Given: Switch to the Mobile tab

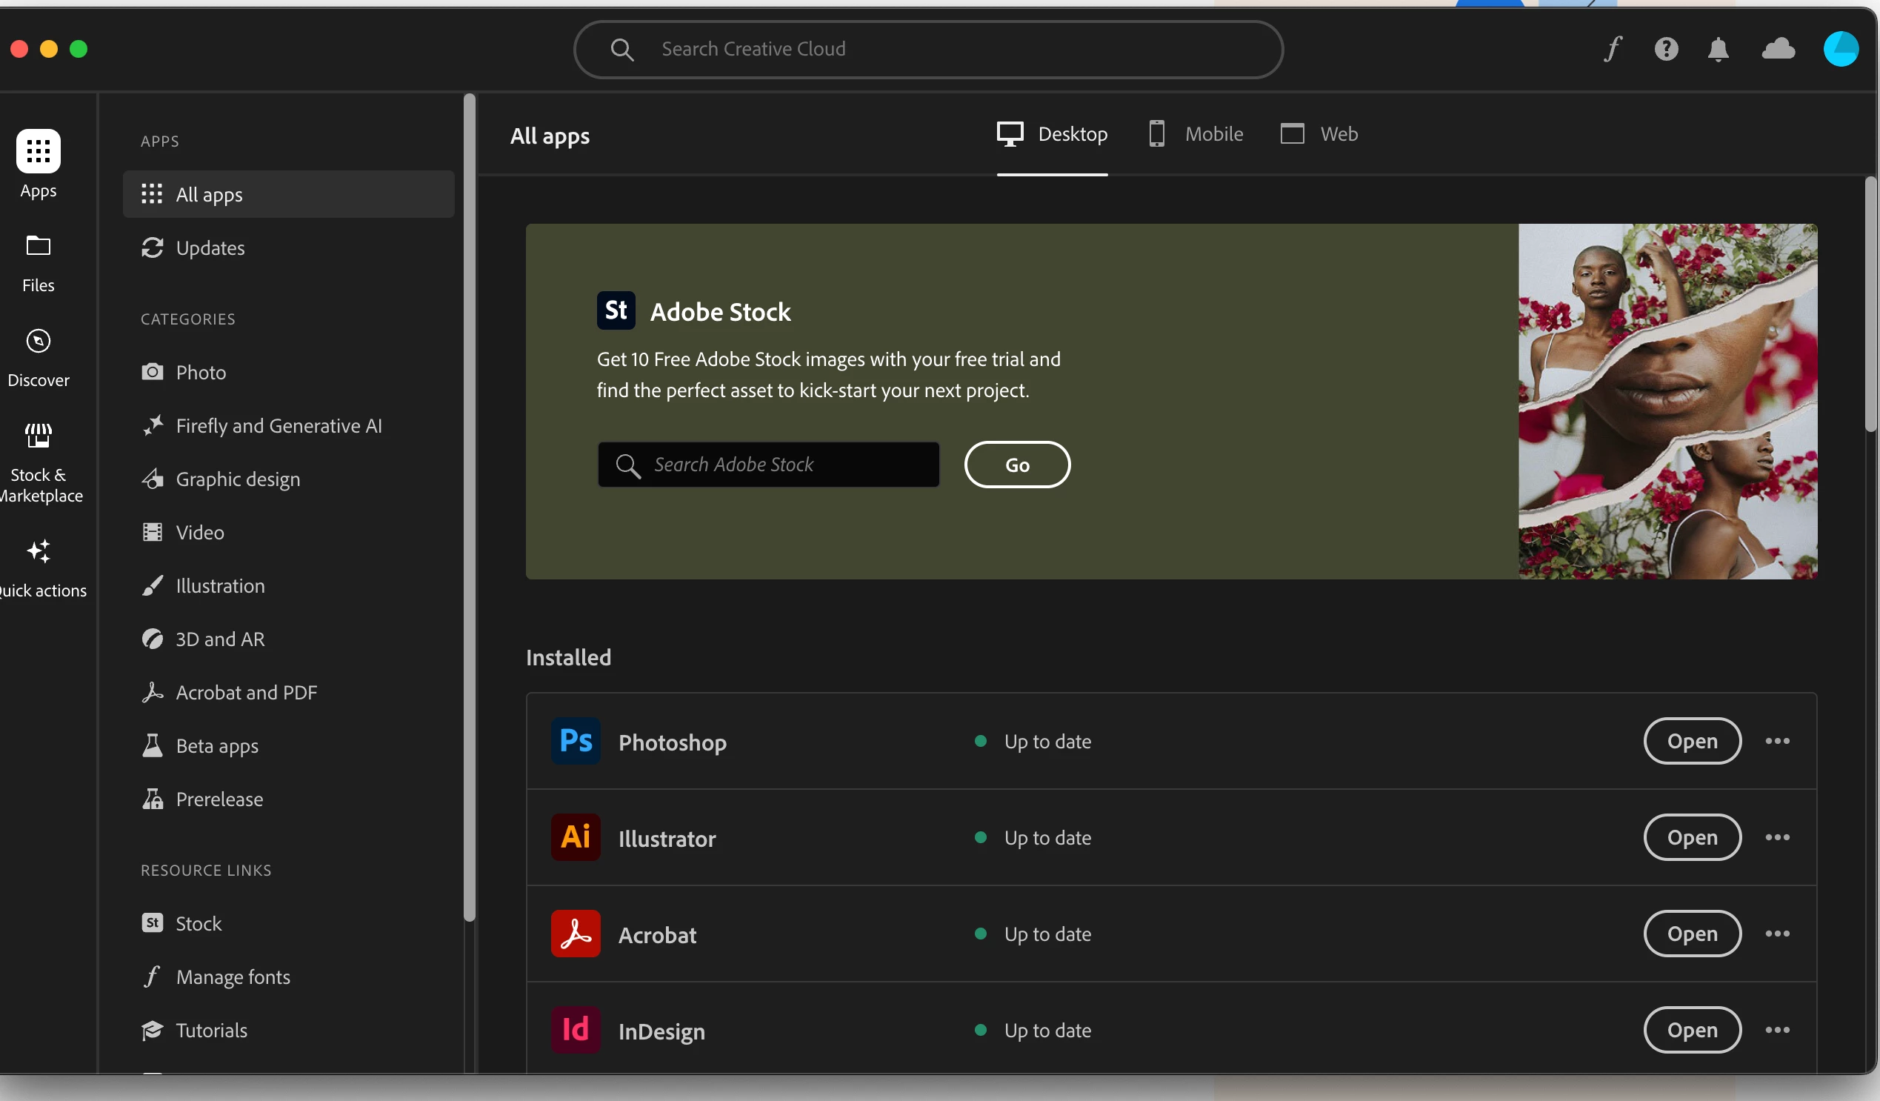Looking at the screenshot, I should pos(1196,133).
